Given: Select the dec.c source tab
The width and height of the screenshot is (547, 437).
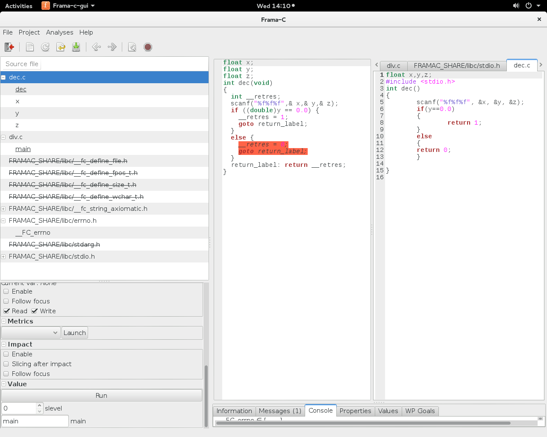Looking at the screenshot, I should 522,65.
